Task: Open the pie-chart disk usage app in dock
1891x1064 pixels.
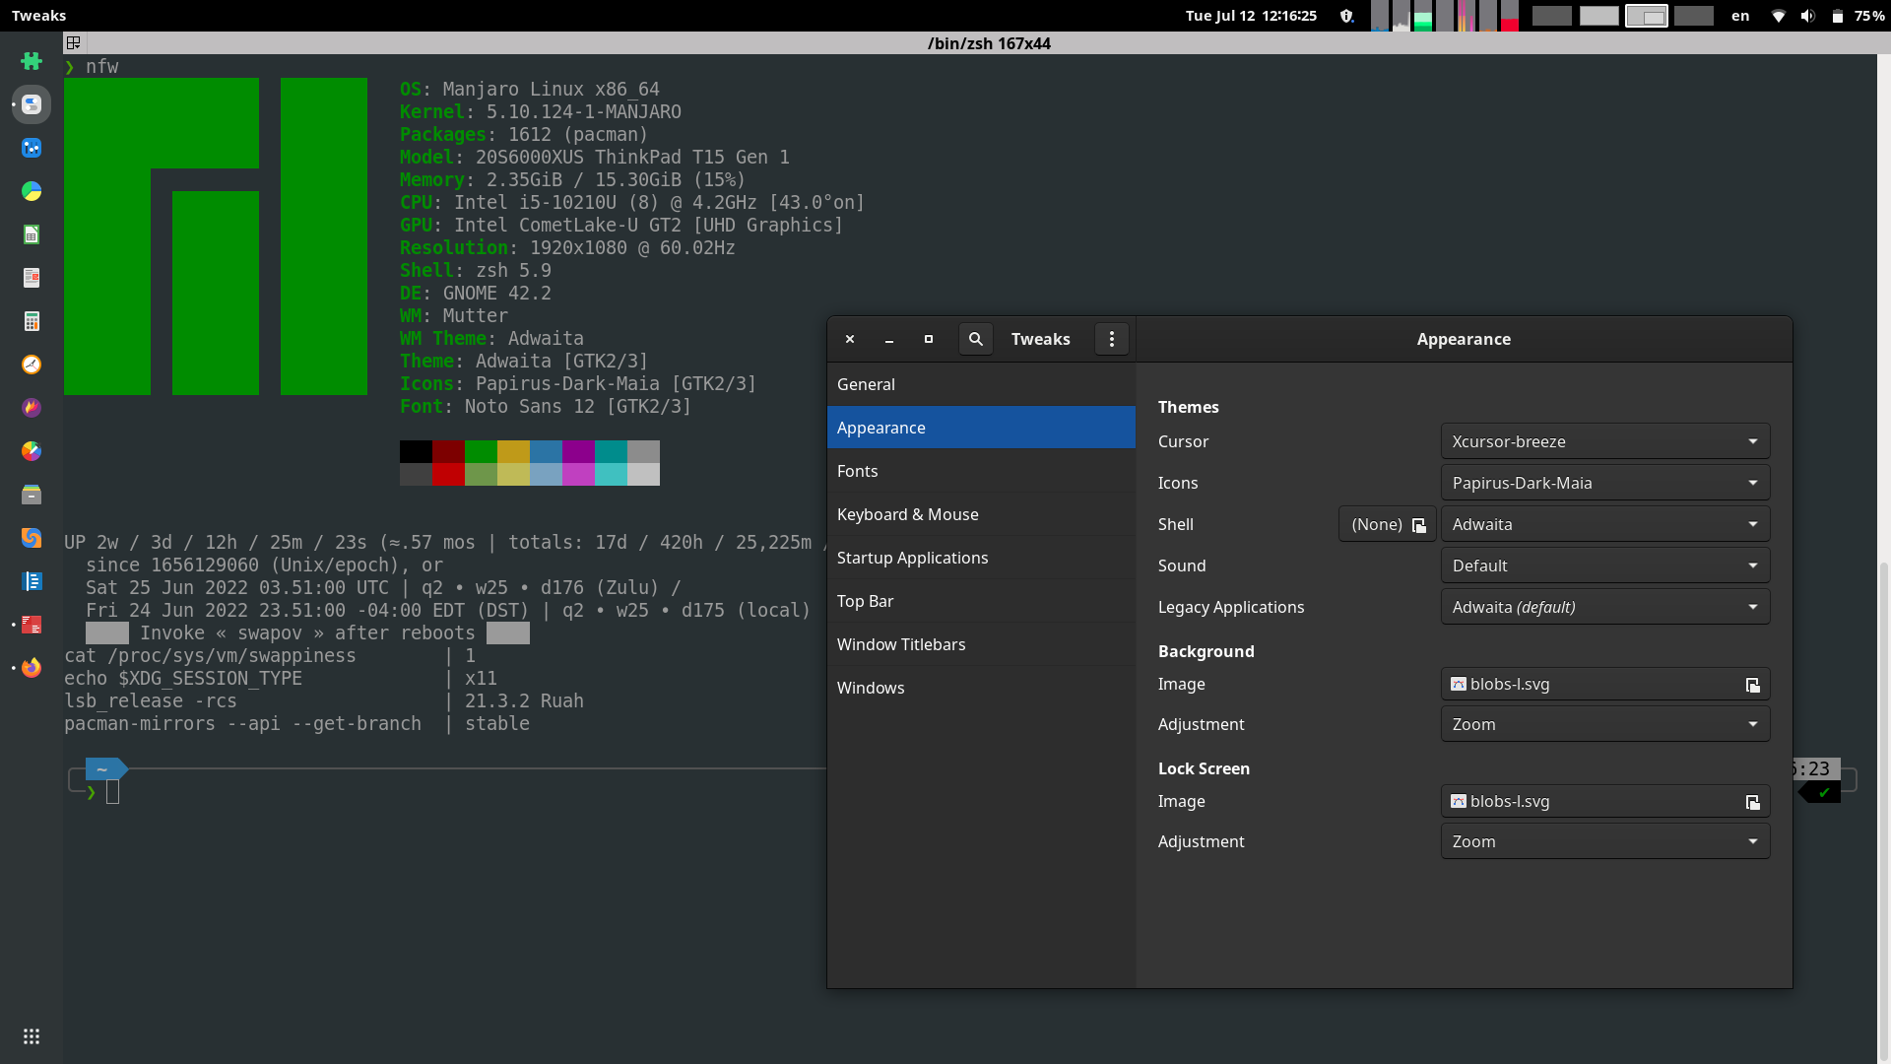Action: coord(32,191)
